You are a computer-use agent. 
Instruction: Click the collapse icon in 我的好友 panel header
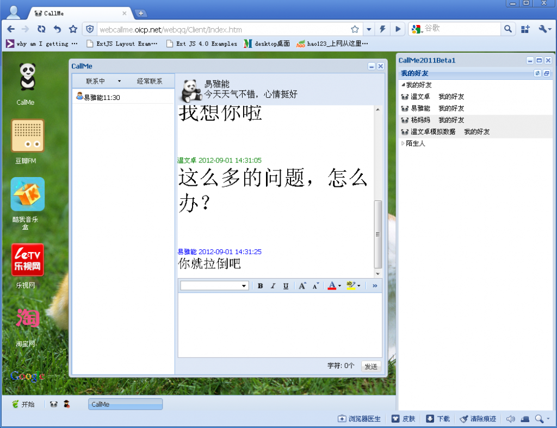click(546, 73)
